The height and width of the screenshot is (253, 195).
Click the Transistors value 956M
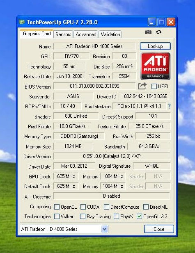124,76
